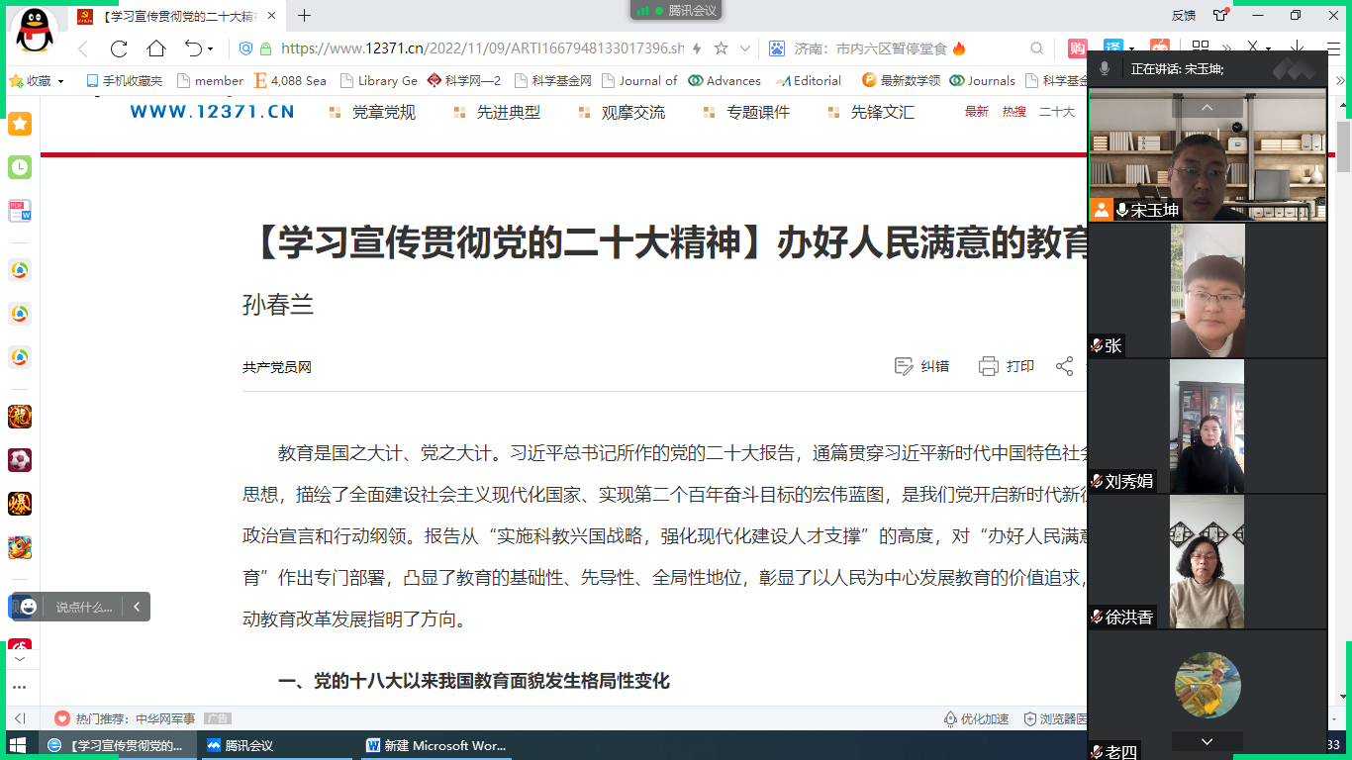1352x760 pixels.
Task: Open the PDF to Word sidebar icon
Action: (20, 211)
